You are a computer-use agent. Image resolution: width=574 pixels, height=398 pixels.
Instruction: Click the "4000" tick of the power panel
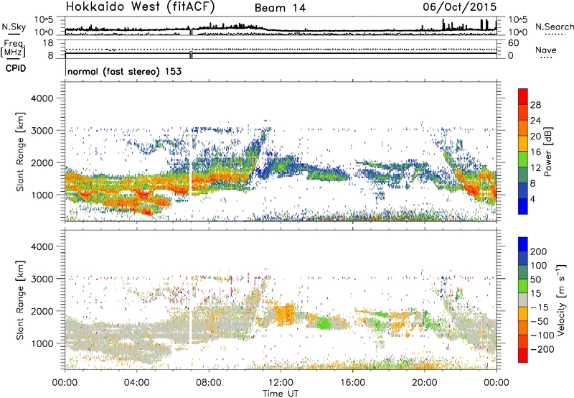pos(42,98)
